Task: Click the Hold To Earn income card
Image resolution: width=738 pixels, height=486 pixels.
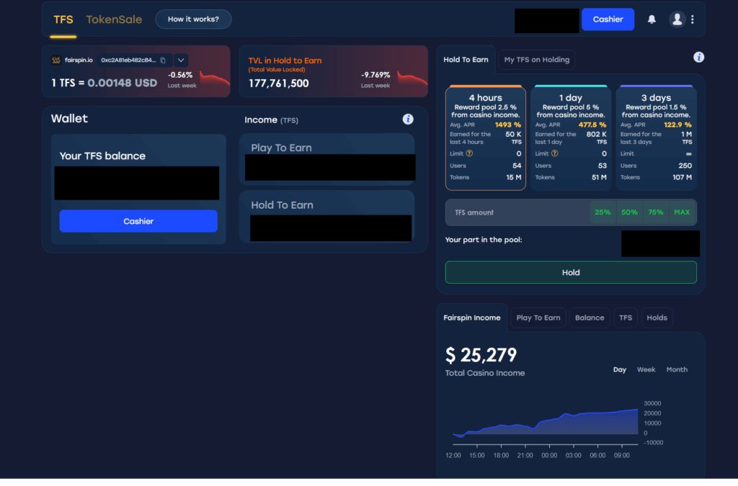Action: 326,216
